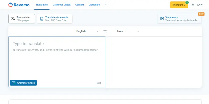Select the Translate documents tab
209x104 pixels.
[55, 18]
